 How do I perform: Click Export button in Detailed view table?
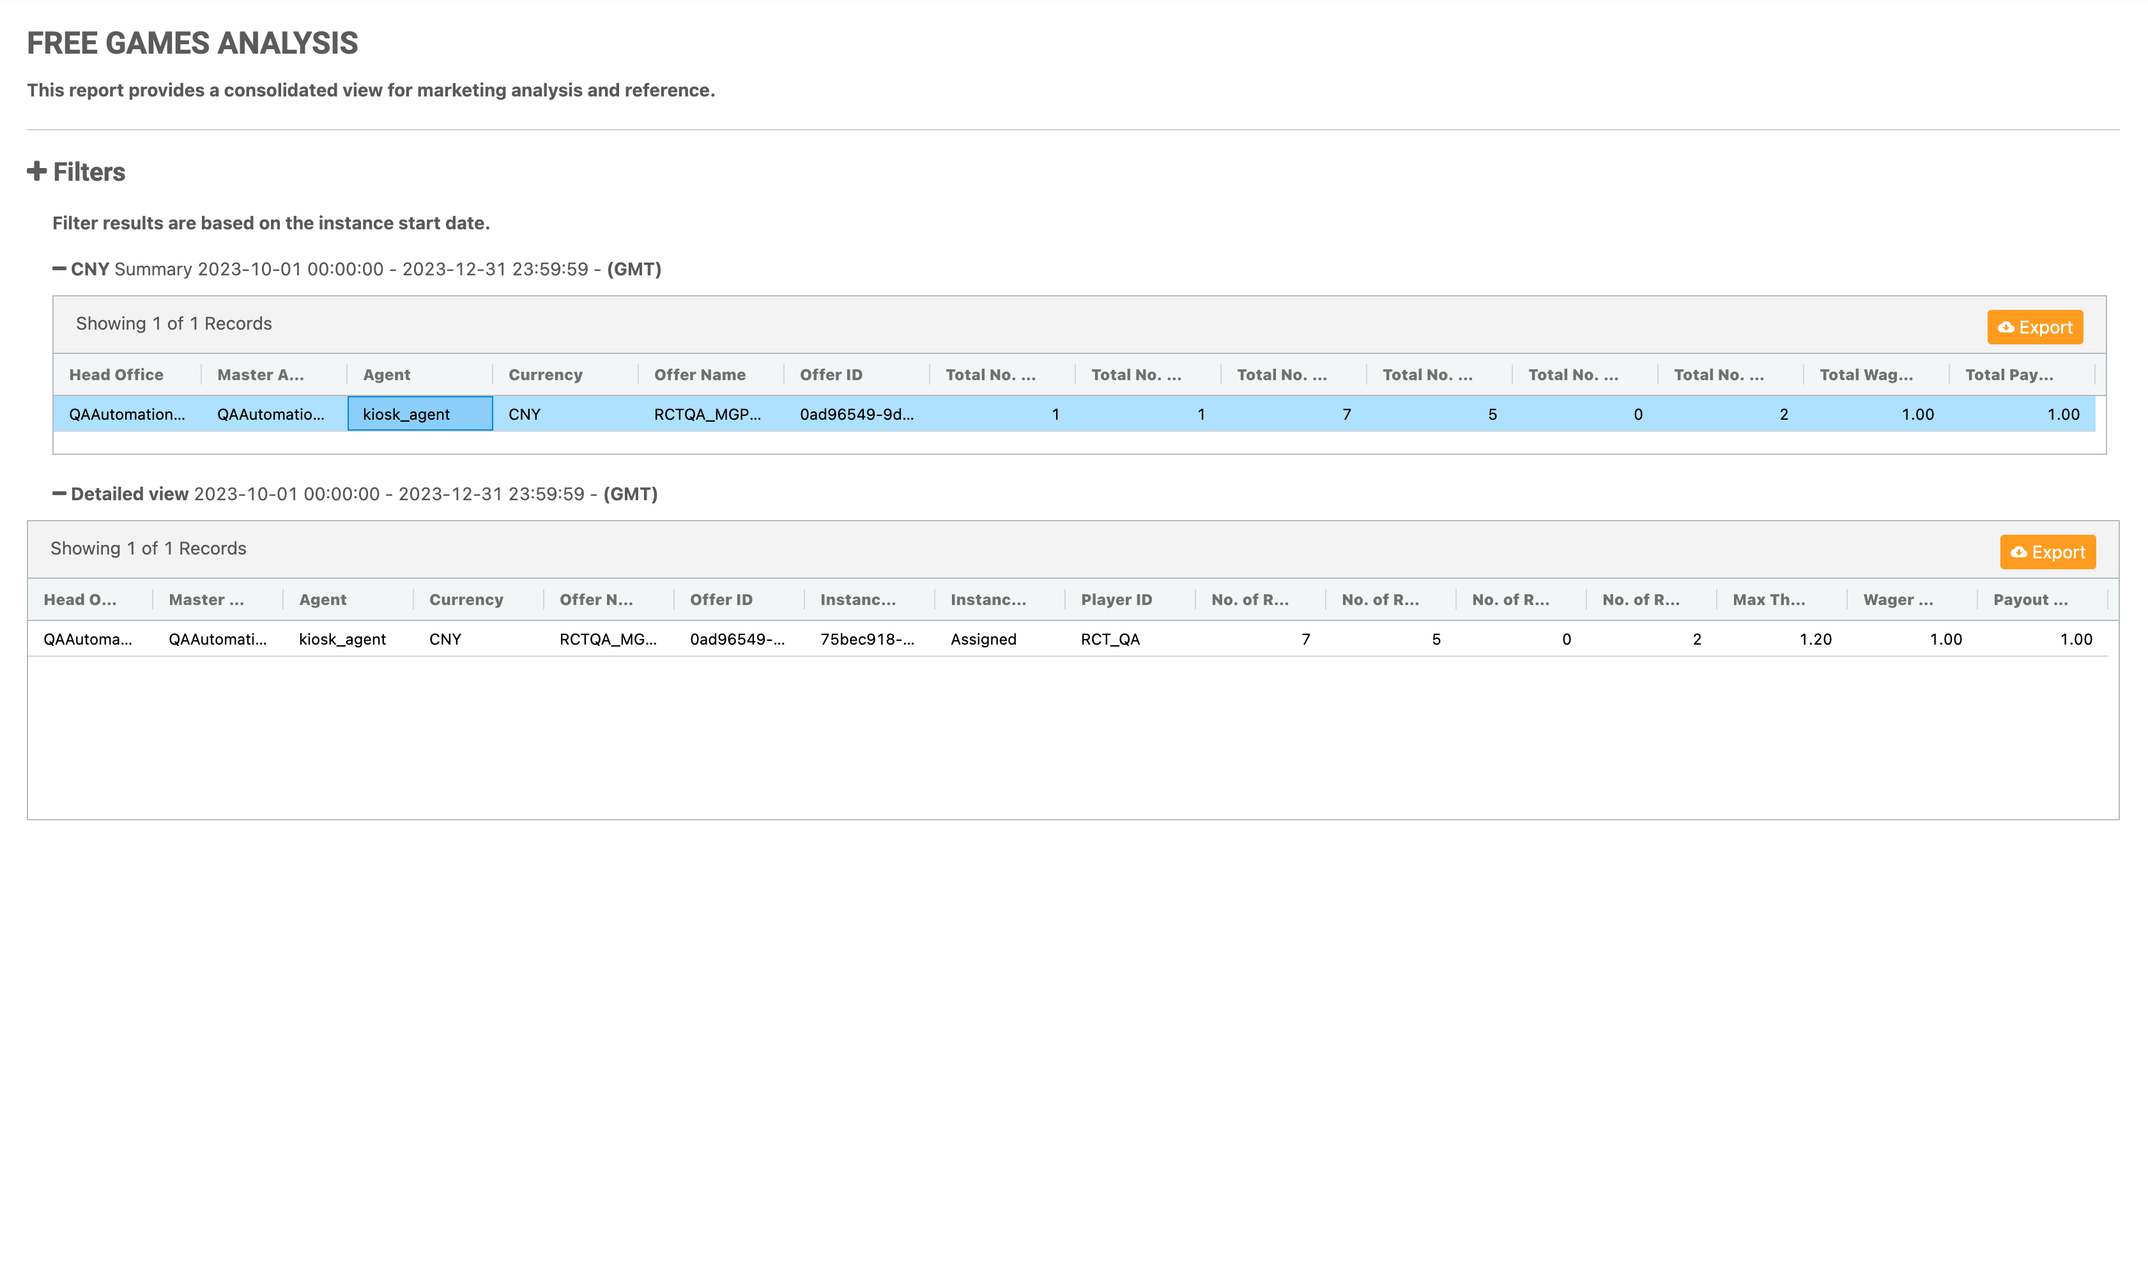tap(2047, 552)
